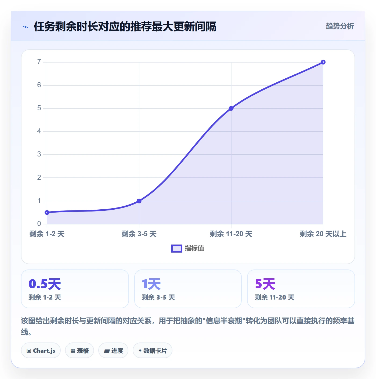Click the y-axis value 4
This screenshot has height=379, width=376.
[39, 131]
